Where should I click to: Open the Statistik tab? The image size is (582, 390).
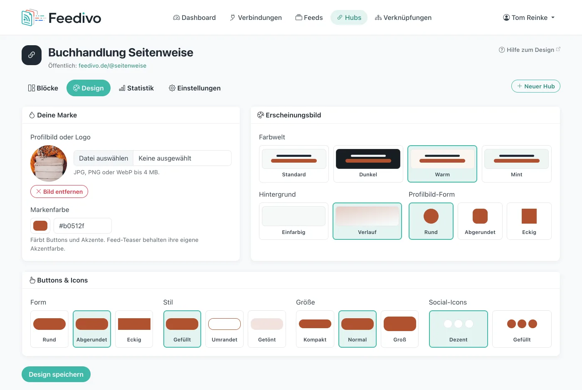pyautogui.click(x=136, y=88)
